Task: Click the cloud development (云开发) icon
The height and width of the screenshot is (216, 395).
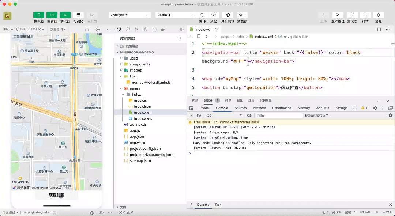Action: click(92, 15)
